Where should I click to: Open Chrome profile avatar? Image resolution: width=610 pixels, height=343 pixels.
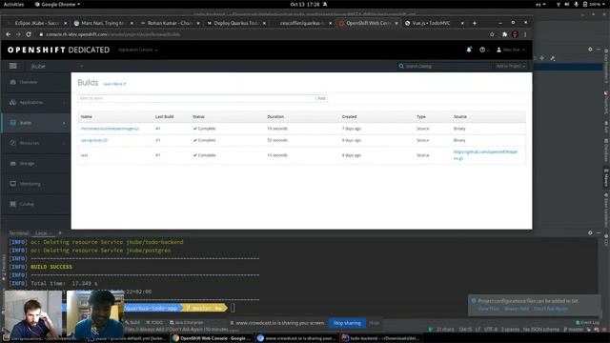[x=515, y=34]
